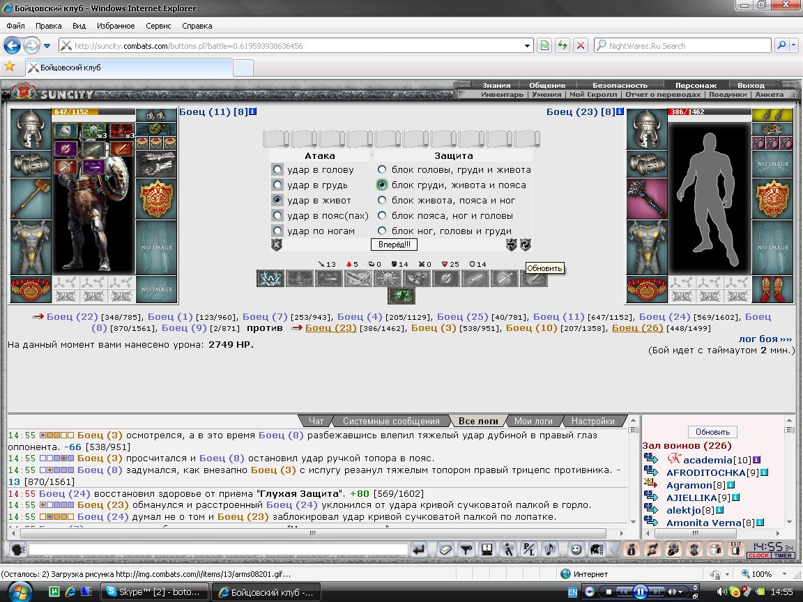
Task: Select attack удар в голову
Action: pos(277,169)
